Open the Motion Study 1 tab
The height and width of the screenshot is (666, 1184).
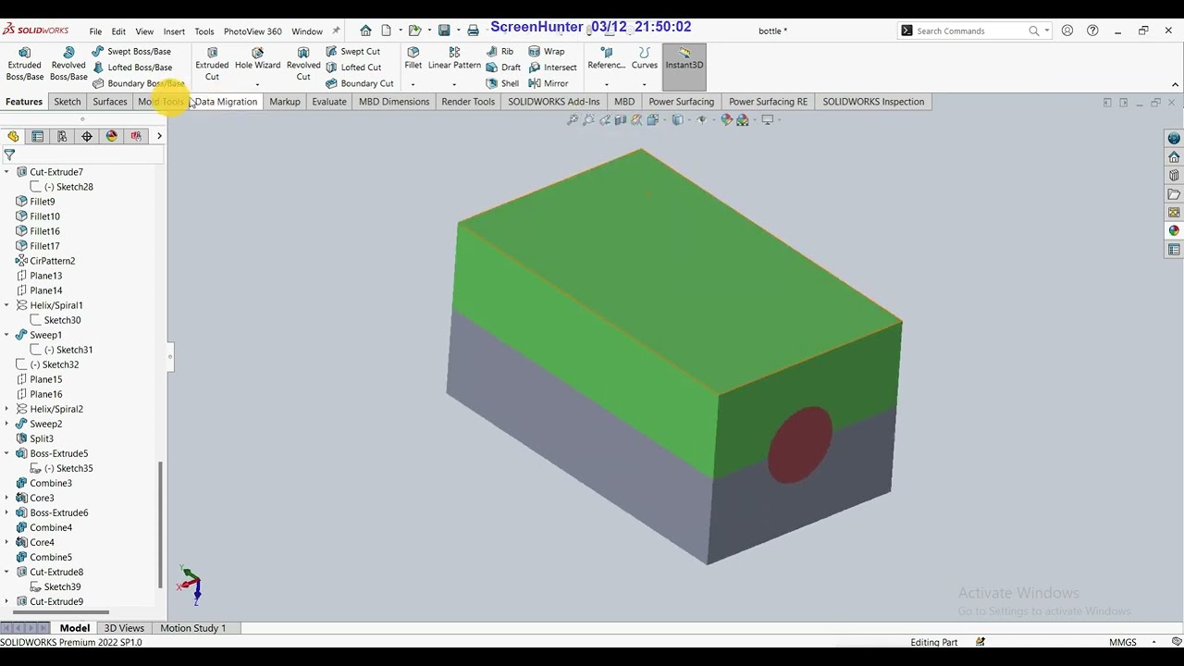(x=193, y=628)
